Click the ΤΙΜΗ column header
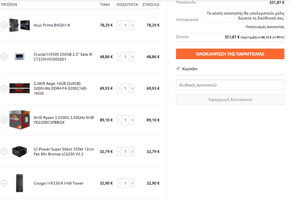Screen dimensions: 290x201 click(105, 5)
